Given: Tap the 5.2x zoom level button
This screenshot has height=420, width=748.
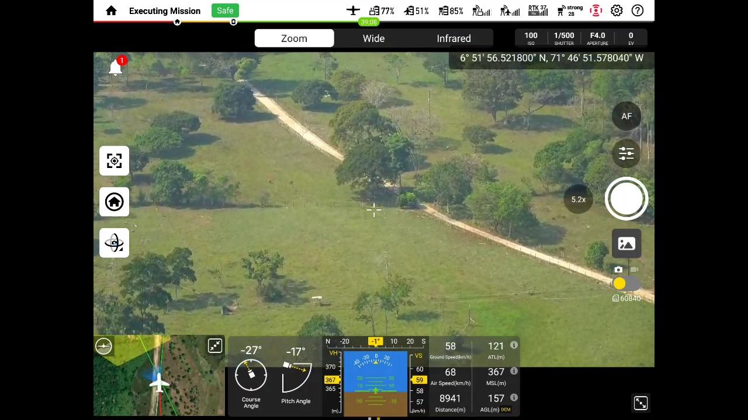Looking at the screenshot, I should (579, 199).
